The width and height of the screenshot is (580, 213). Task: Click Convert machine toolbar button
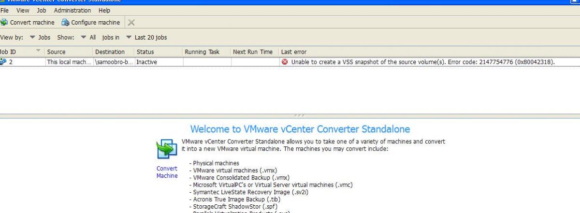[28, 22]
